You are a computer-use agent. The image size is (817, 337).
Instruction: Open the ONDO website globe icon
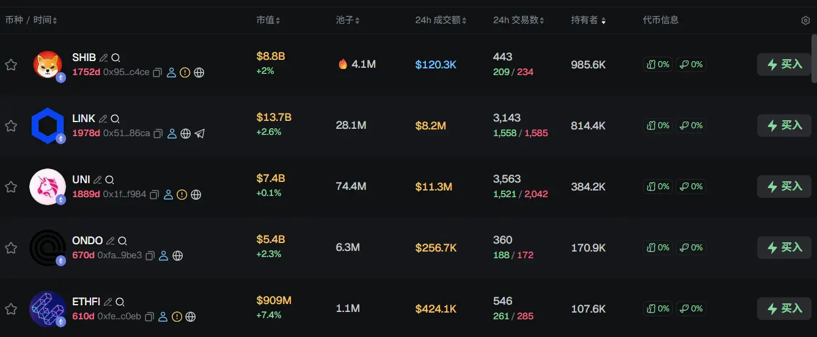(177, 256)
